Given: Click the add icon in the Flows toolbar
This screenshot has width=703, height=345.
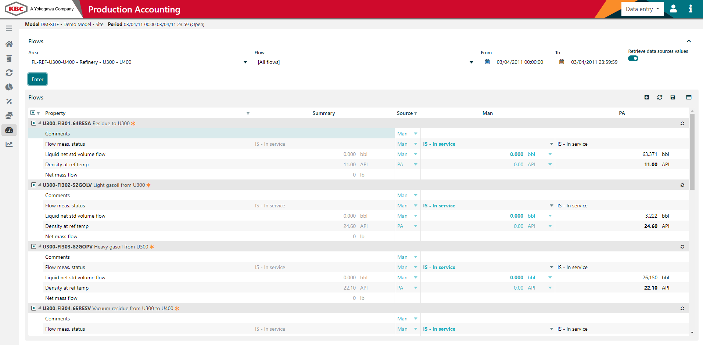Looking at the screenshot, I should 647,97.
